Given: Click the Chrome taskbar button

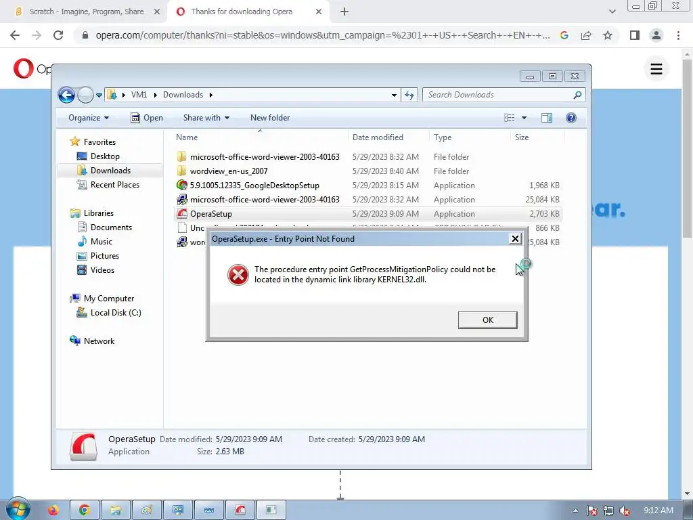Looking at the screenshot, I should (85, 511).
